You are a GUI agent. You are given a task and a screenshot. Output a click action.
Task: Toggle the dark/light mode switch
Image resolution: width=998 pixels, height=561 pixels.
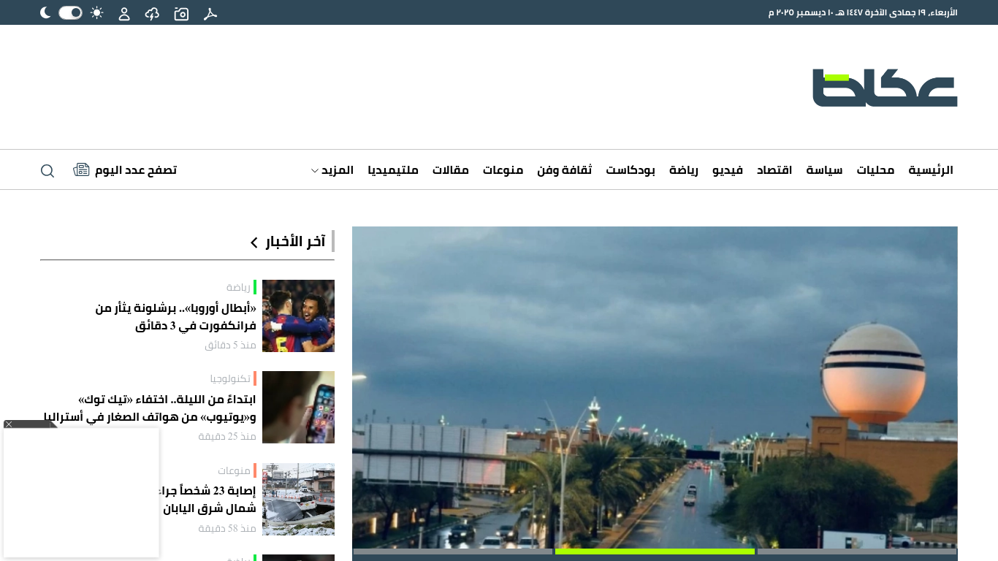click(x=70, y=12)
